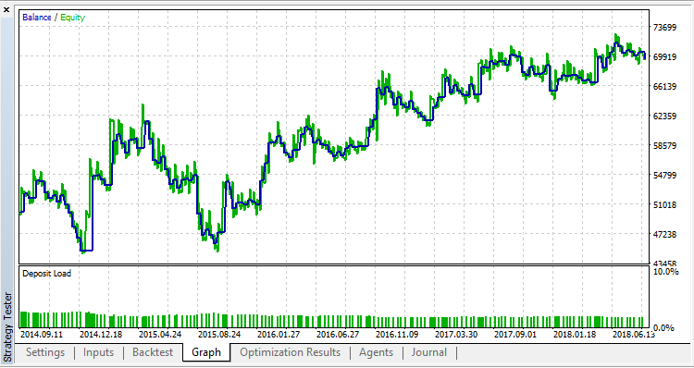
Task: Click the 58579 axis value
Action: tap(665, 146)
